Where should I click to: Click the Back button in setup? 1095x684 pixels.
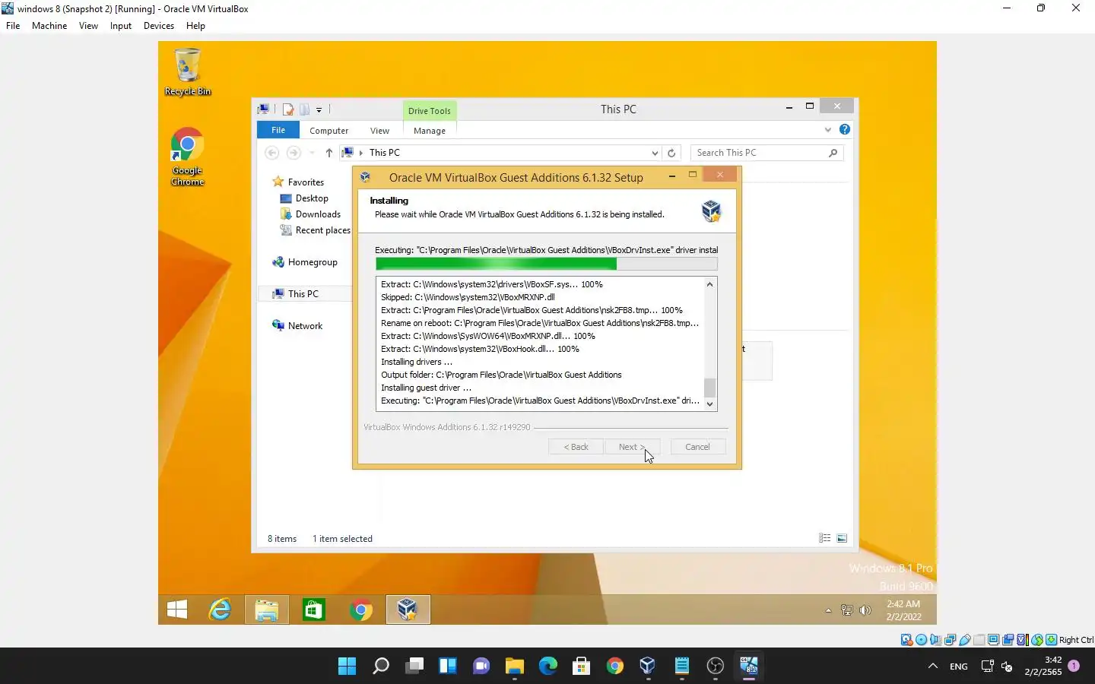pos(576,447)
